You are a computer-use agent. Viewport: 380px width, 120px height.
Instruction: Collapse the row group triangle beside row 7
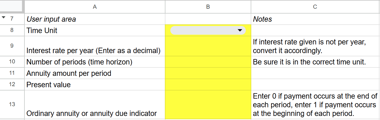click(x=3, y=18)
